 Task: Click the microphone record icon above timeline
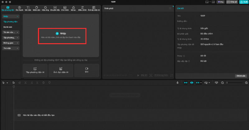[x=177, y=83]
